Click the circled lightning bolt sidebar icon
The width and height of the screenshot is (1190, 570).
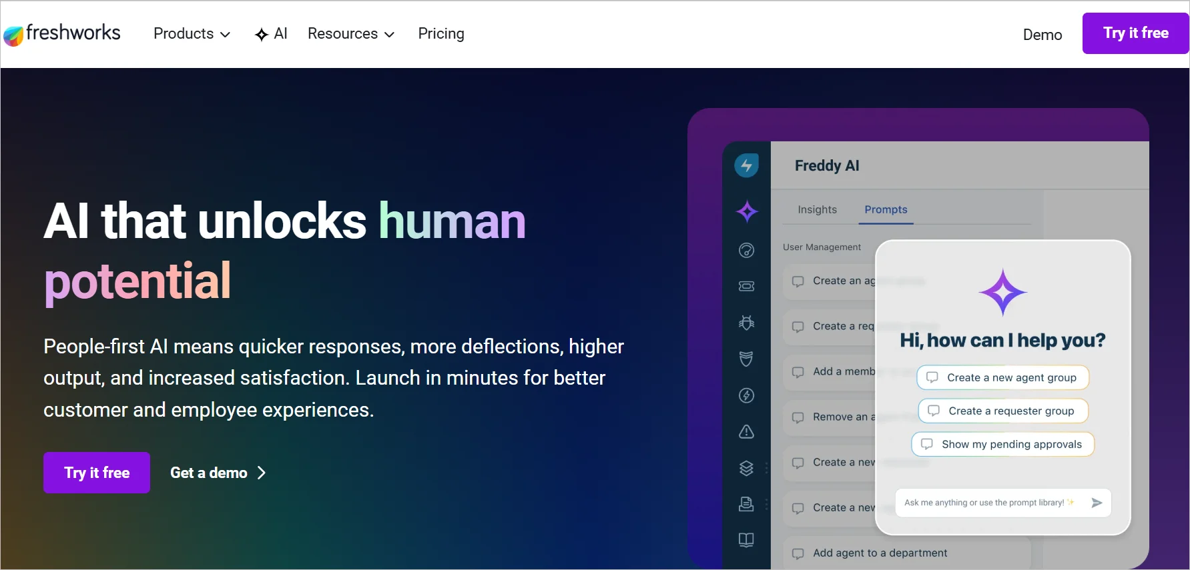[746, 395]
